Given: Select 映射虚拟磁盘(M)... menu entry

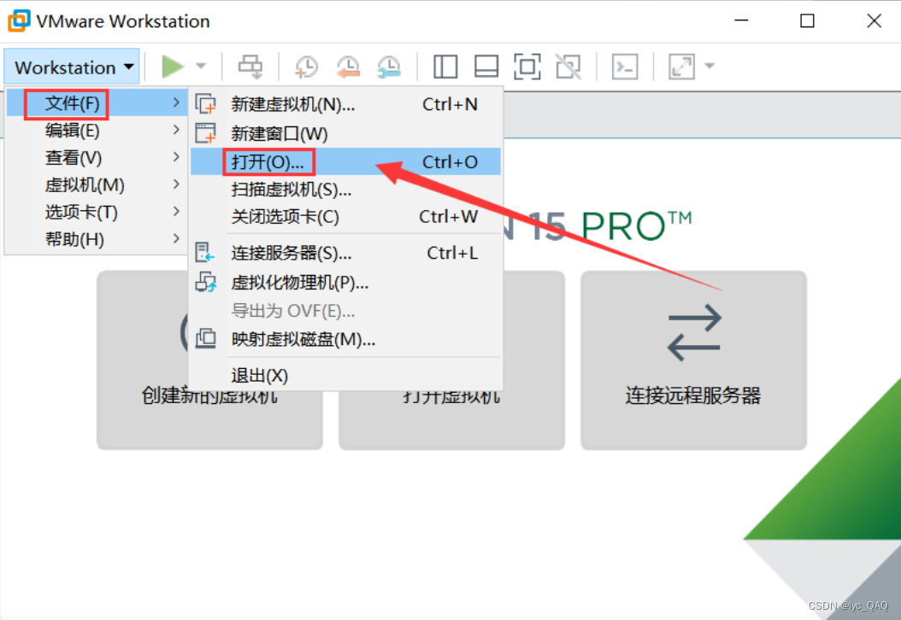Looking at the screenshot, I should click(x=346, y=339).
